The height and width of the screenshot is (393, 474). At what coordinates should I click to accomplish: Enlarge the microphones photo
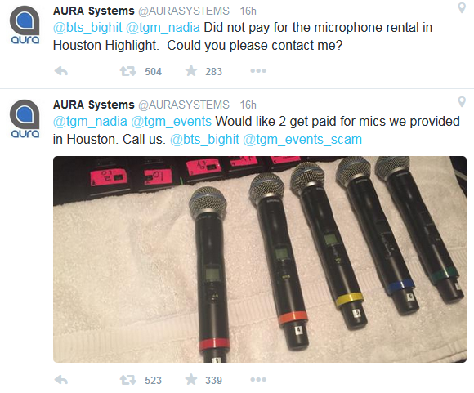[x=260, y=259]
